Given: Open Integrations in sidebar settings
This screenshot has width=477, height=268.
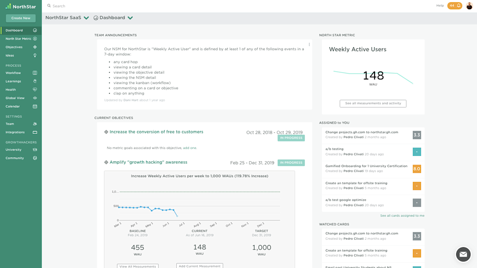Looking at the screenshot, I should click(21, 132).
